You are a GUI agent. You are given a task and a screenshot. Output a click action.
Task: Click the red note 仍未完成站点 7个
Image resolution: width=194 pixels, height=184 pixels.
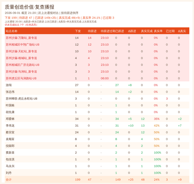21,25
